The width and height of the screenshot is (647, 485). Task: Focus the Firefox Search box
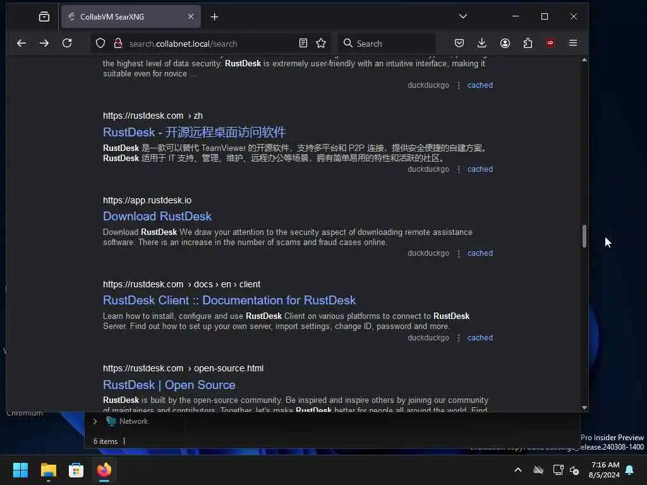[387, 44]
